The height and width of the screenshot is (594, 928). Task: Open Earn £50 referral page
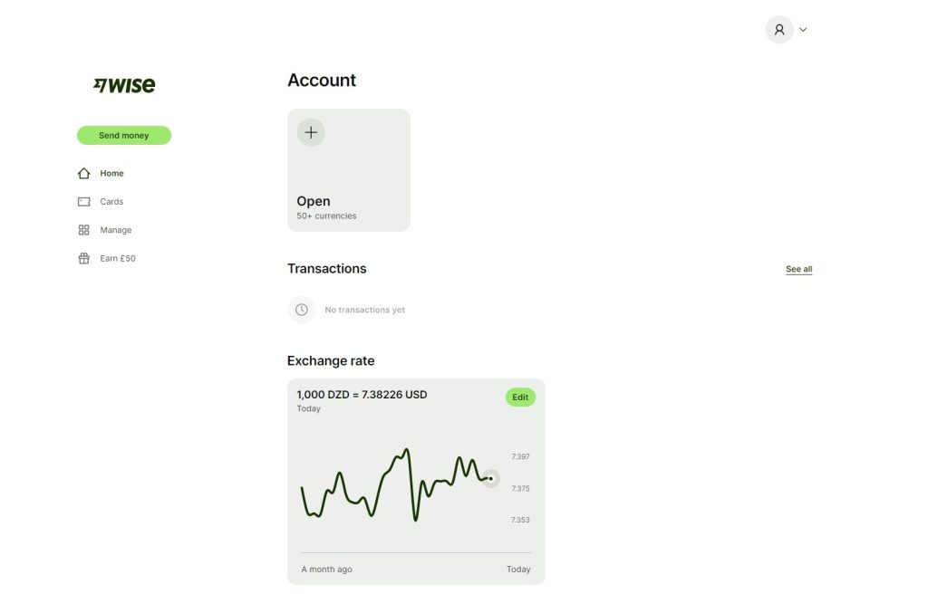(x=118, y=259)
